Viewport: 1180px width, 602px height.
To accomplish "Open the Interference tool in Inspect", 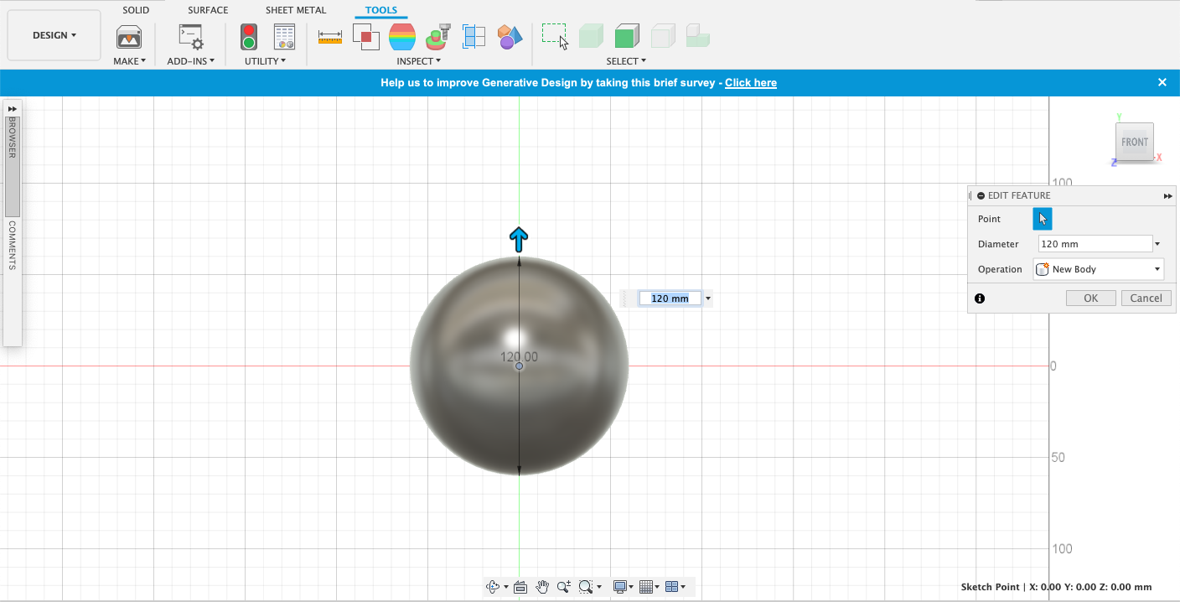I will tap(366, 37).
